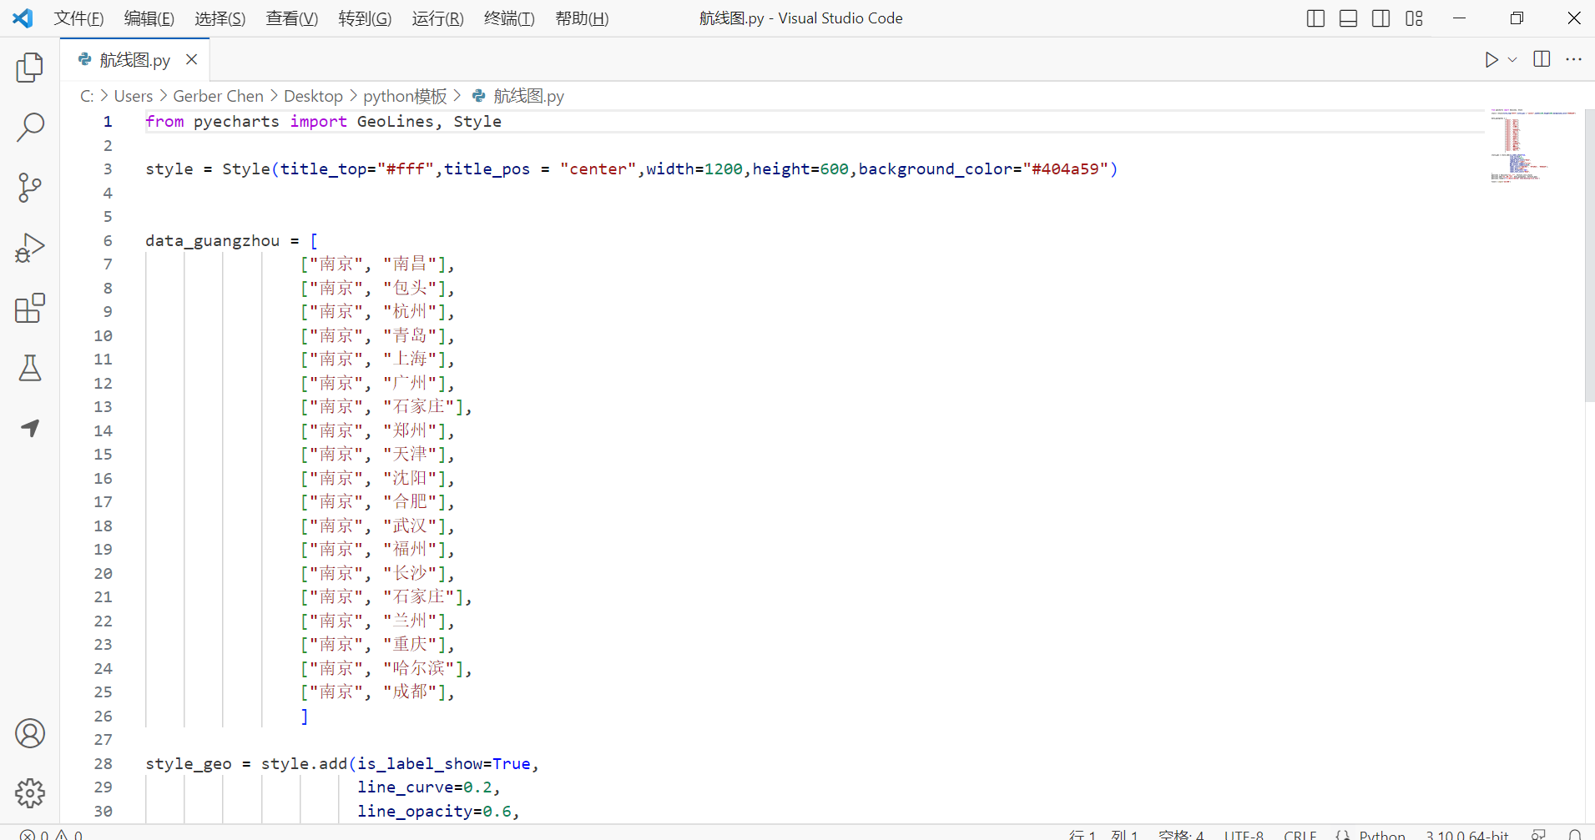Open the 终端(T) menu
Viewport: 1595px width, 840px height.
coord(509,18)
